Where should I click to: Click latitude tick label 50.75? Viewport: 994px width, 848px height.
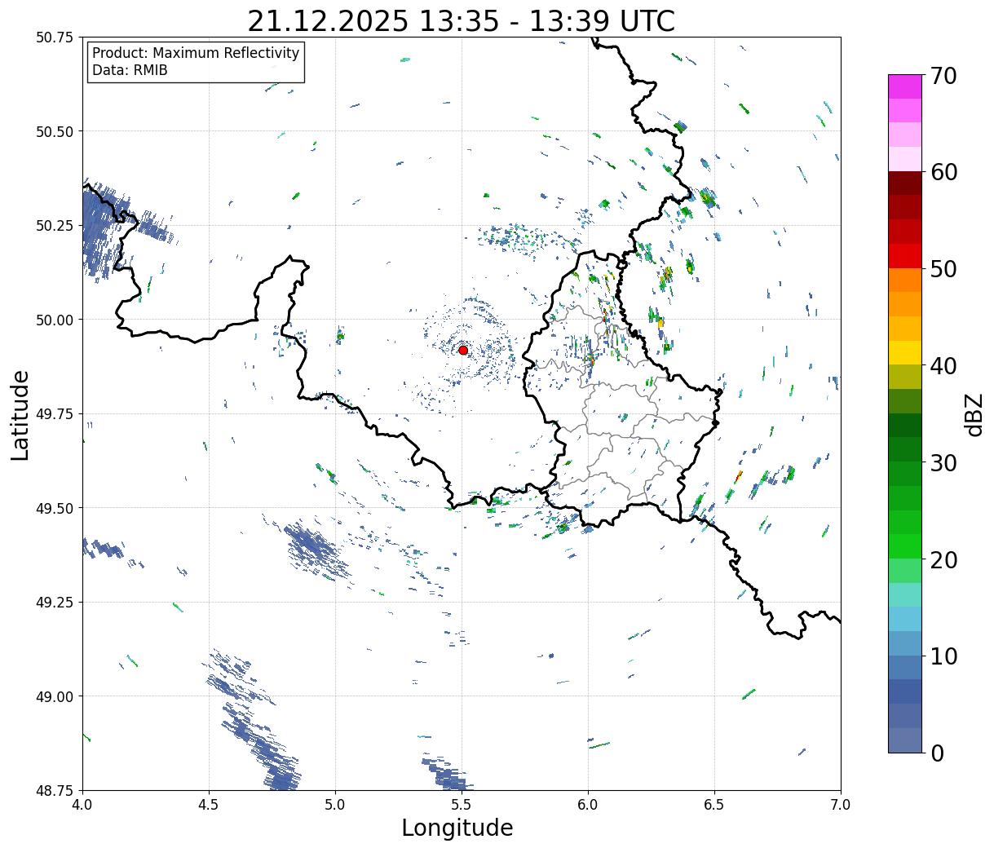point(54,38)
